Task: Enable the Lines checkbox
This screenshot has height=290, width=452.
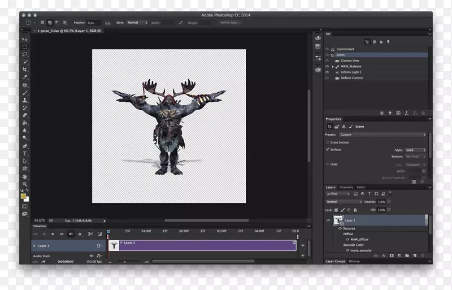Action: [x=327, y=164]
